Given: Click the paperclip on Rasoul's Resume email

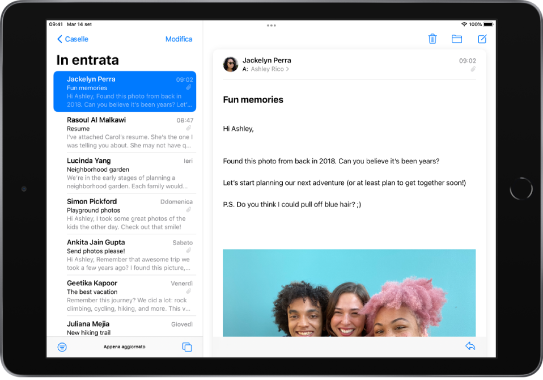Looking at the screenshot, I should (189, 128).
